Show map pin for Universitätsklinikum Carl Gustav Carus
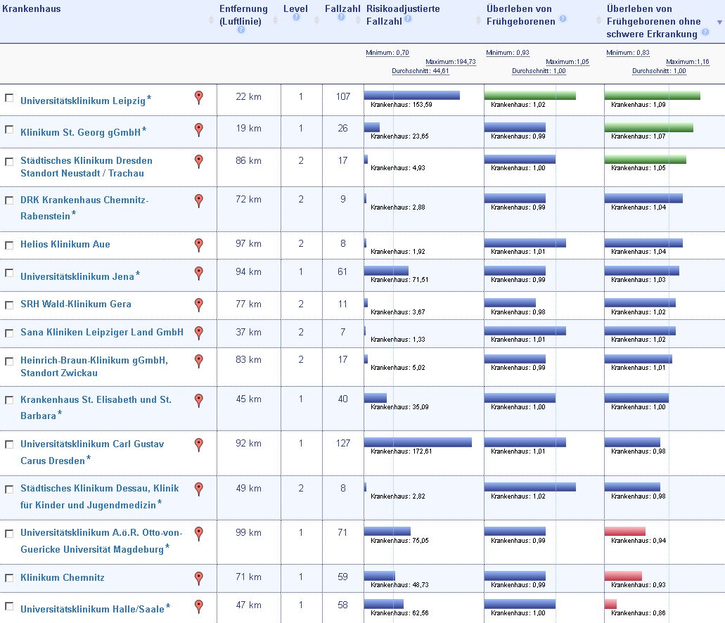 [199, 445]
